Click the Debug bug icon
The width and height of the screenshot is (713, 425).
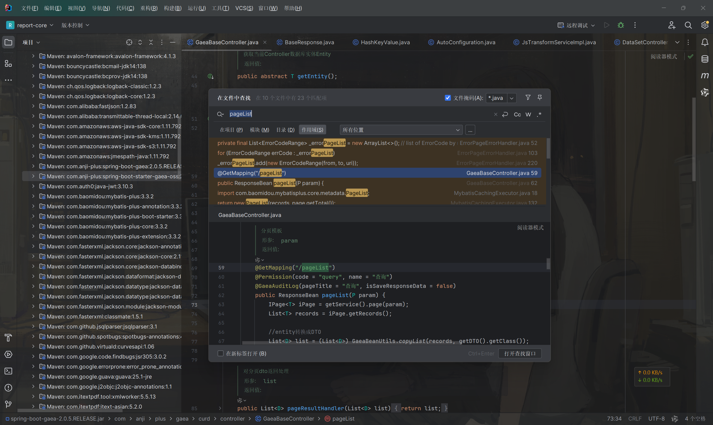[621, 25]
